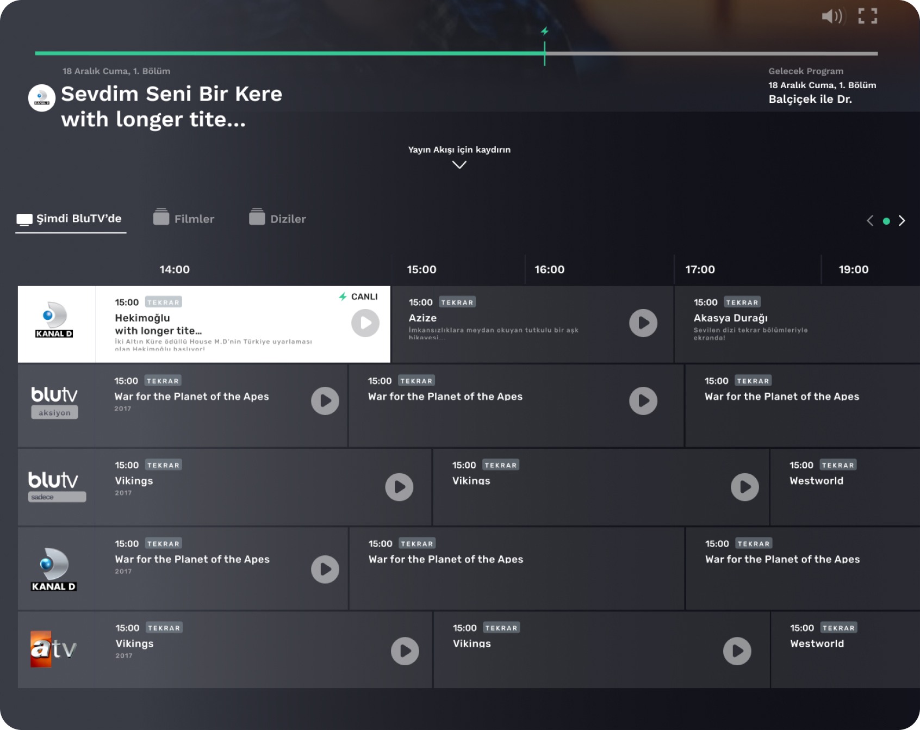The height and width of the screenshot is (730, 920).
Task: Open the atv channel logo
Action: [x=53, y=649]
